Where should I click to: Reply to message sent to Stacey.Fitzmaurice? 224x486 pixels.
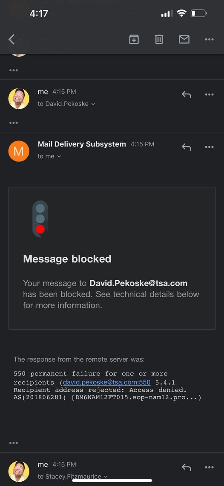click(x=186, y=467)
